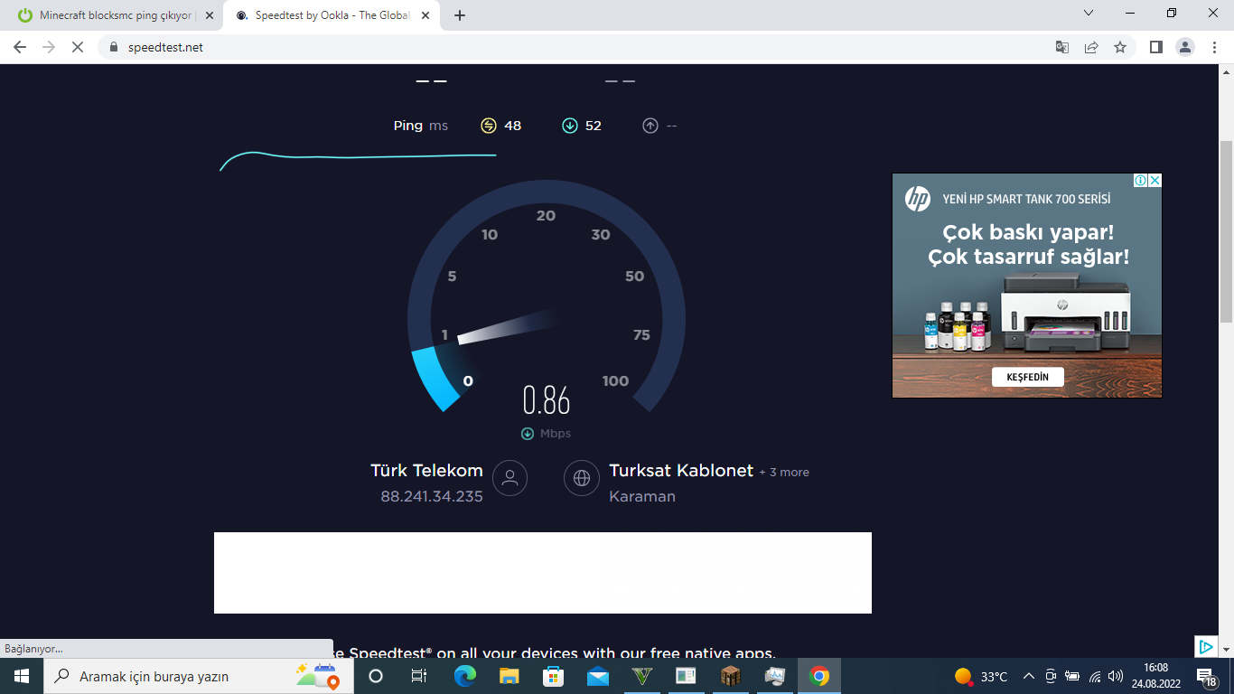1234x694 pixels.
Task: Click the Türk Telekom provider name
Action: pyautogui.click(x=426, y=471)
